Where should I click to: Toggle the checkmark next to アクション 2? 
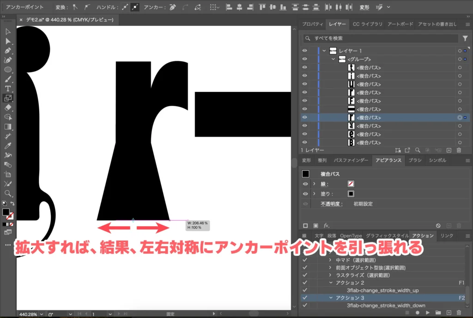(x=303, y=282)
